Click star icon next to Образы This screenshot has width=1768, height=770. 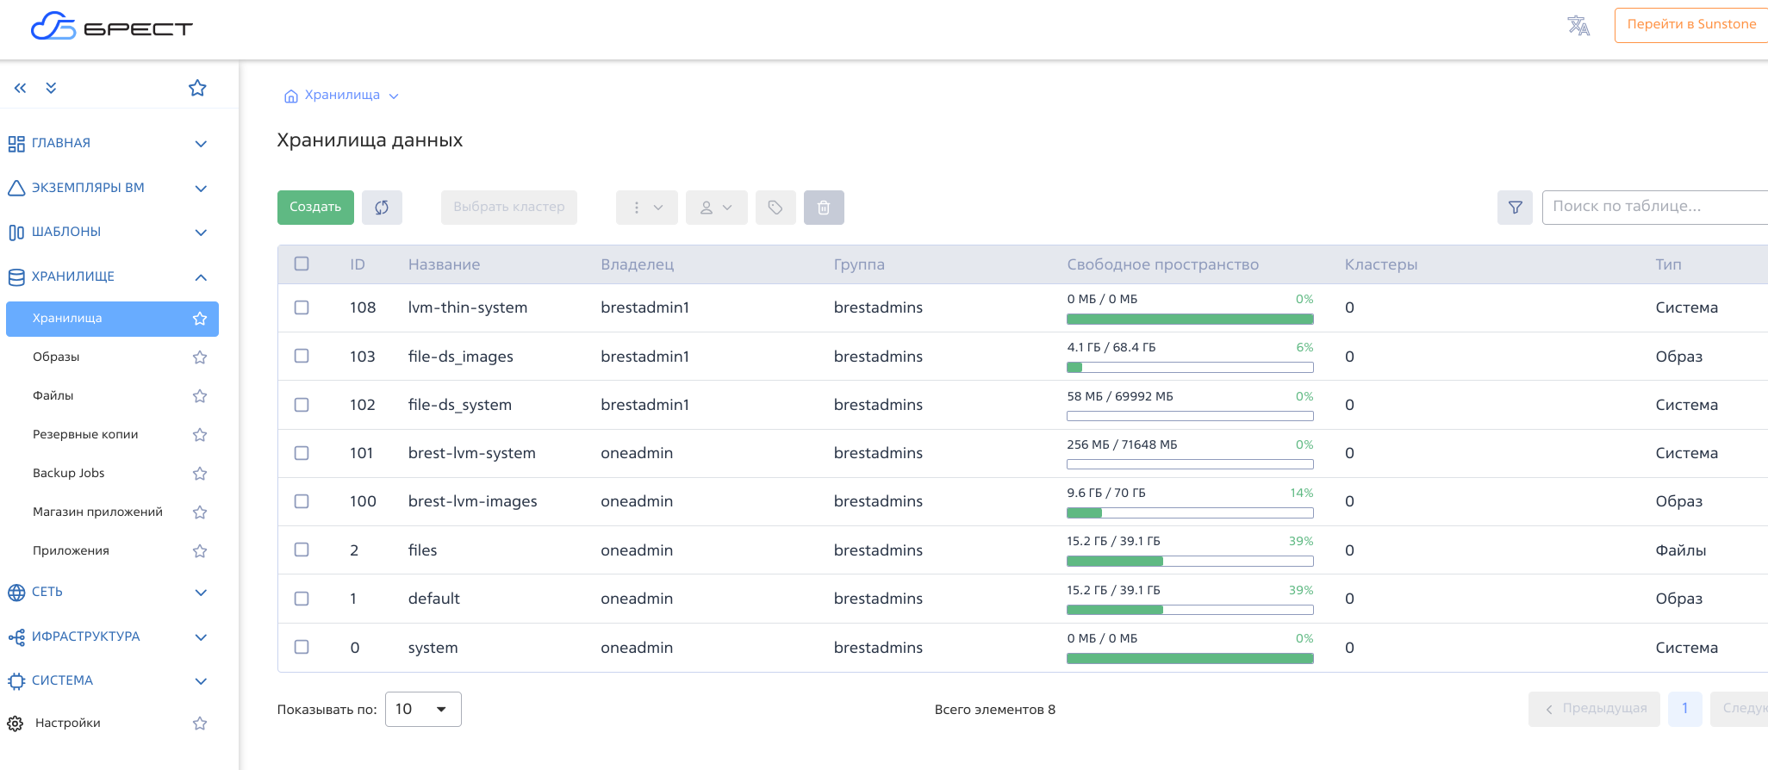200,357
